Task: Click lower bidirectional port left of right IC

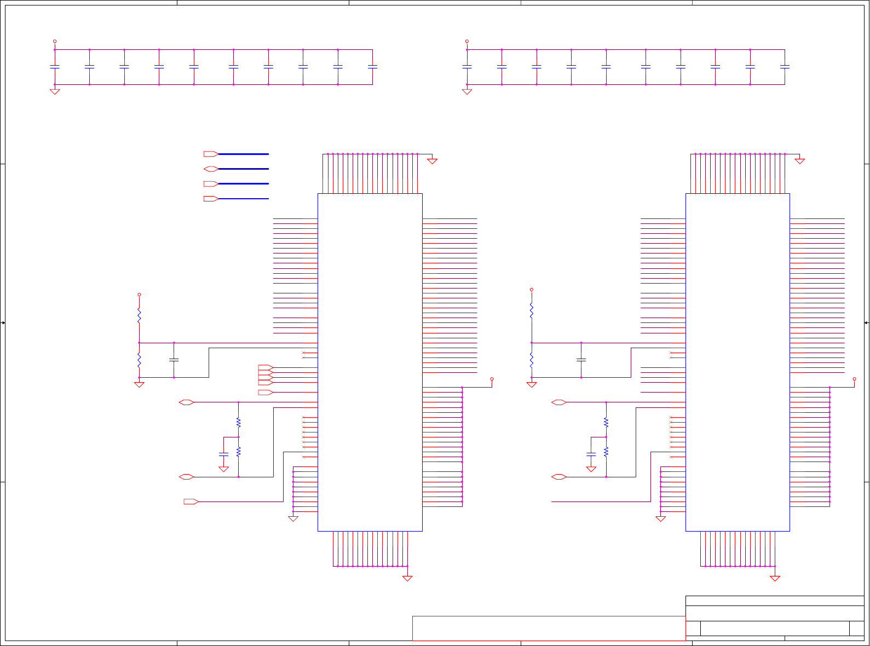Action: point(559,477)
